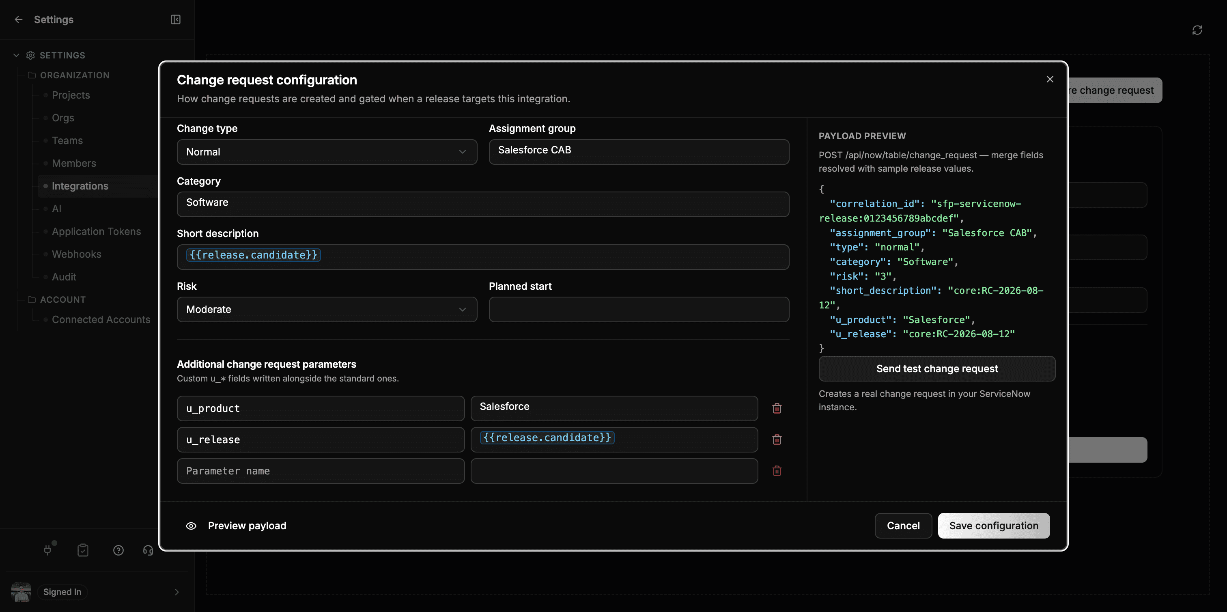Click Save configuration button
The height and width of the screenshot is (612, 1227).
coord(994,526)
